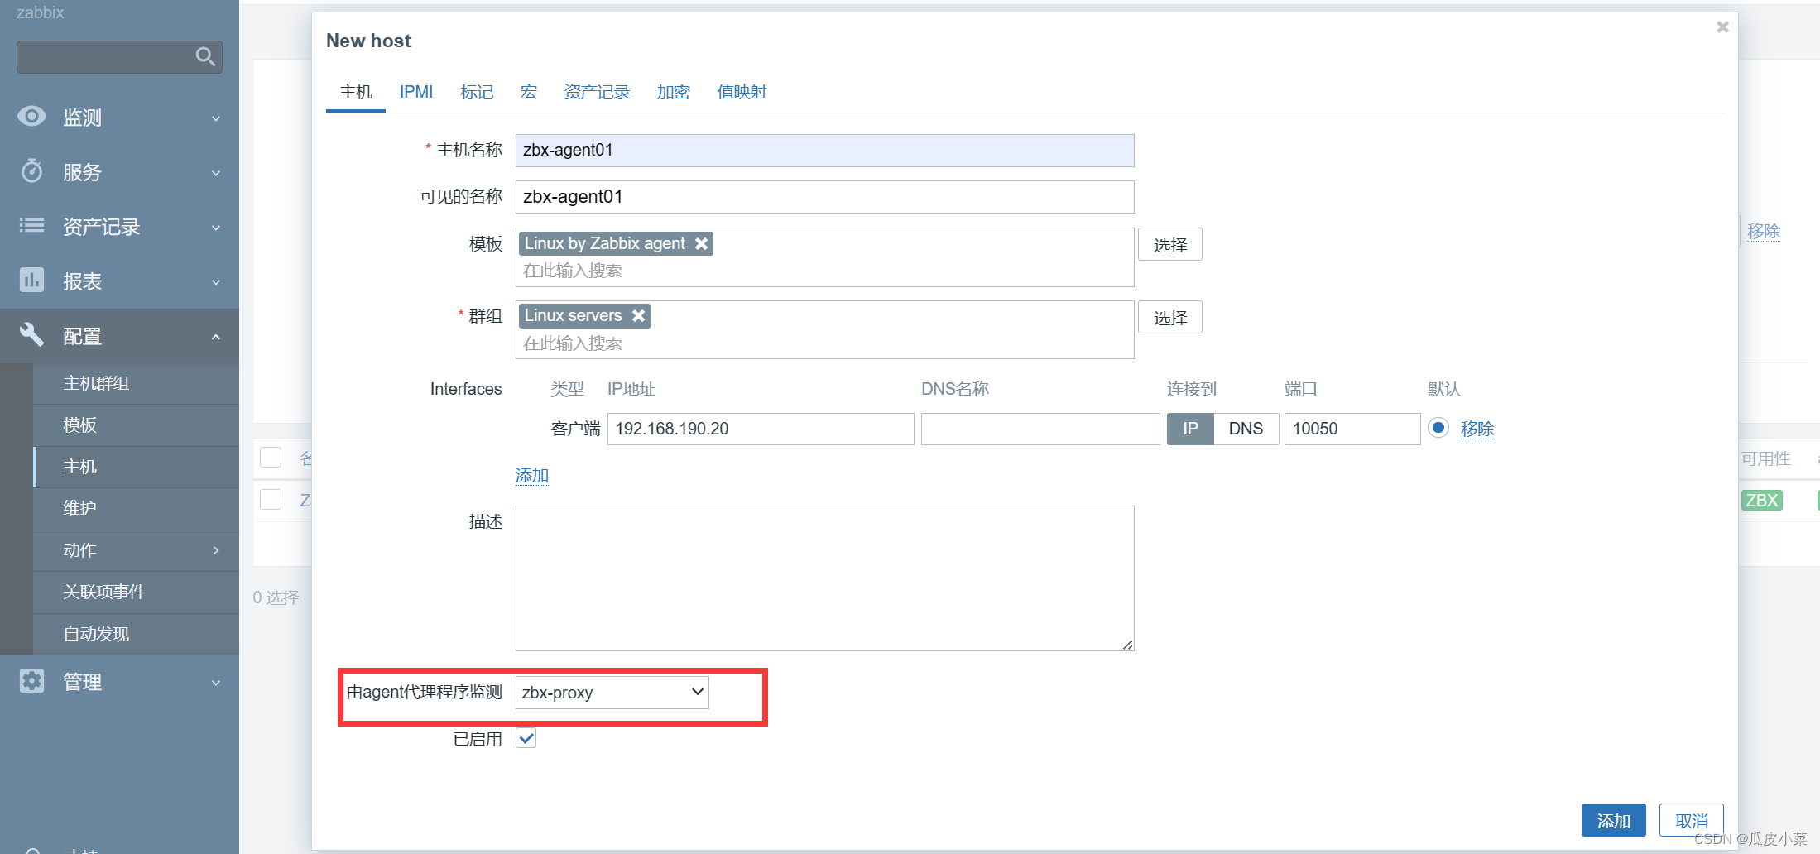Viewport: 1820px width, 854px height.
Task: Switch to the 标记 tab
Action: coord(477,92)
